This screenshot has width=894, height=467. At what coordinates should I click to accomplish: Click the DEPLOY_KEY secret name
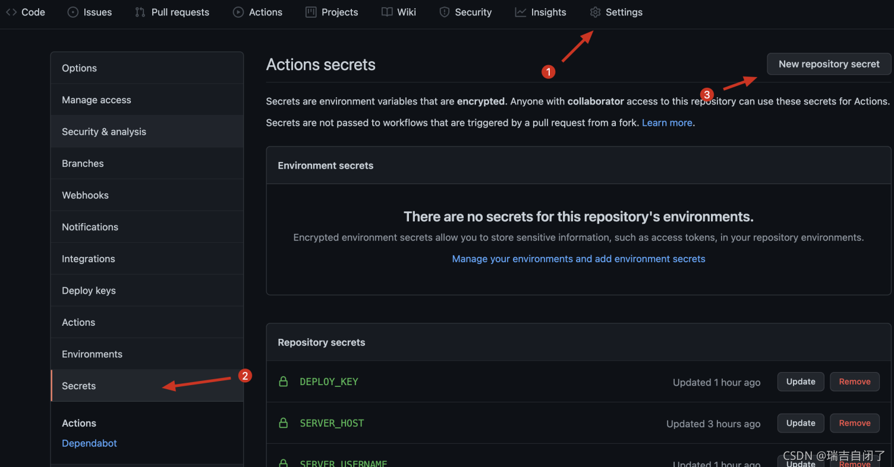pos(329,382)
